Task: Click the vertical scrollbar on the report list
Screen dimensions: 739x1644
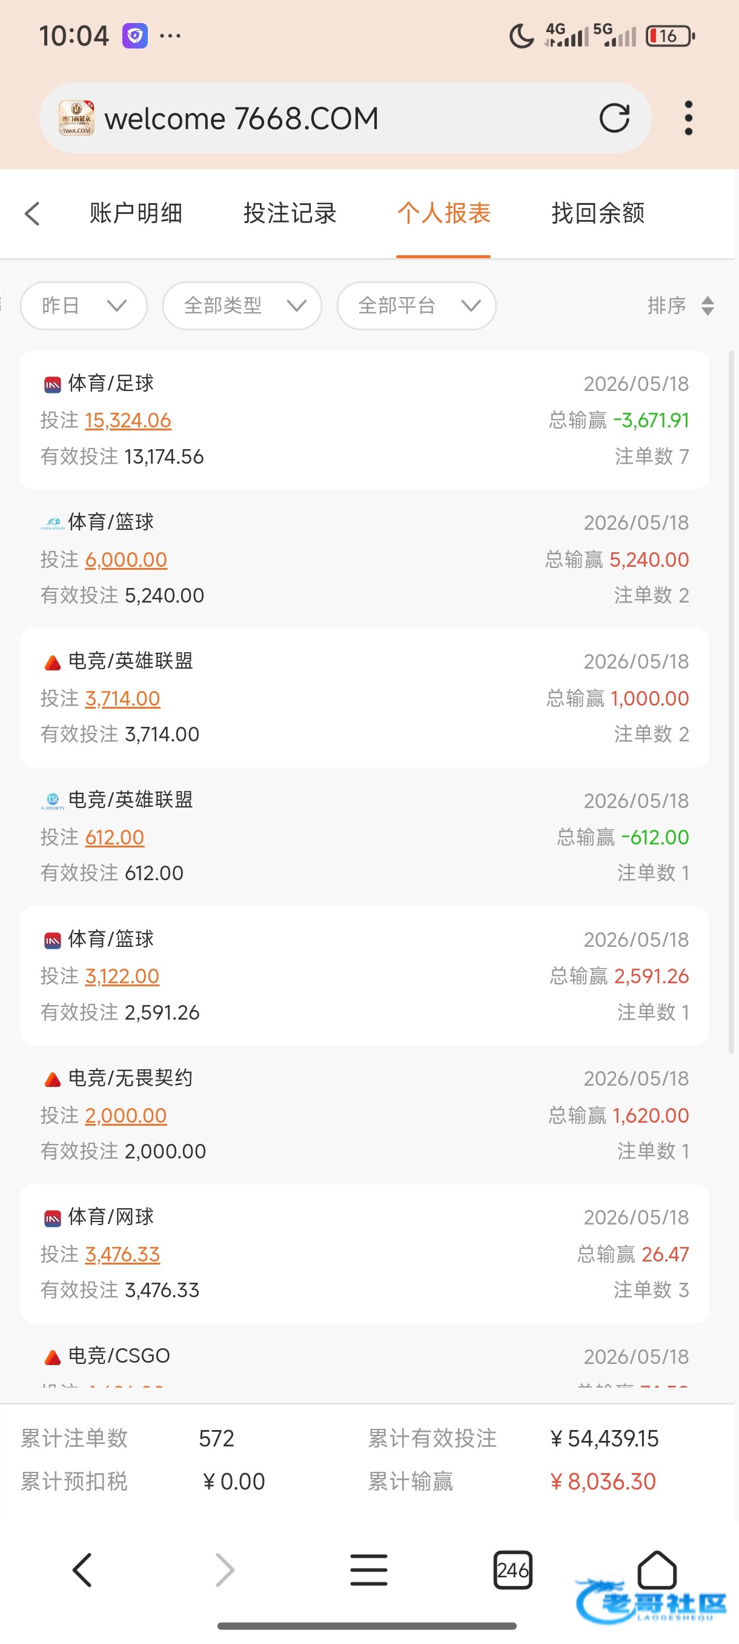Action: (x=731, y=702)
